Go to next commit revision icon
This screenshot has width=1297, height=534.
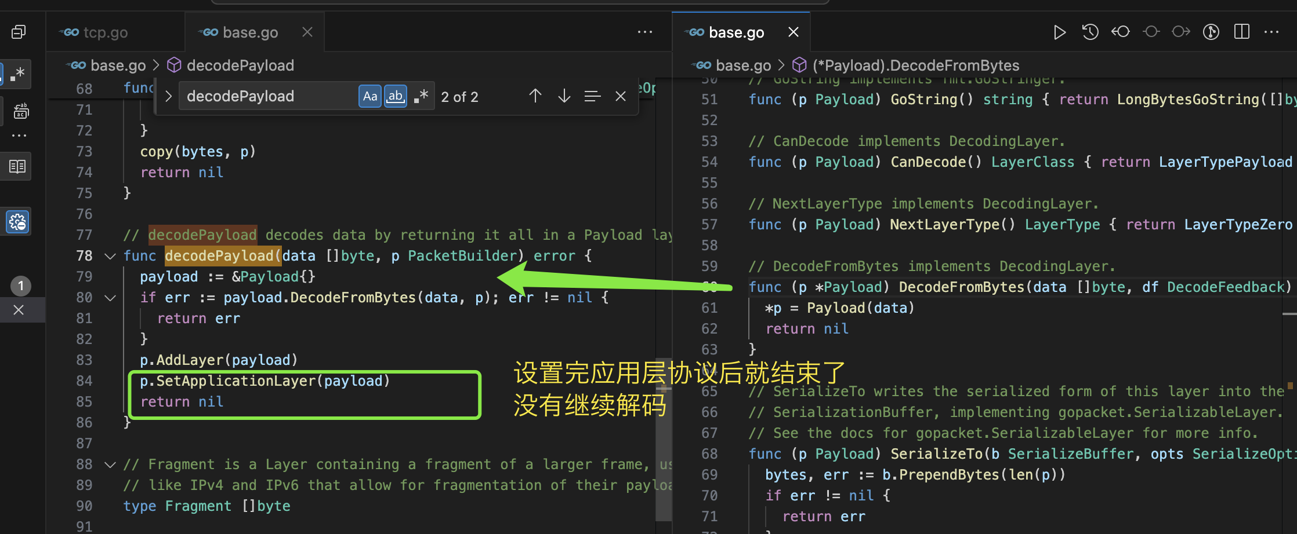click(1181, 32)
